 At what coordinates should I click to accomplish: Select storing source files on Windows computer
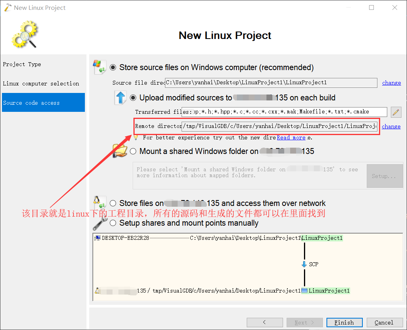[113, 67]
